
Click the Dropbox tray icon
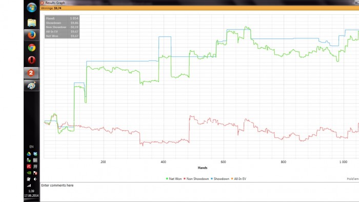[35, 154]
